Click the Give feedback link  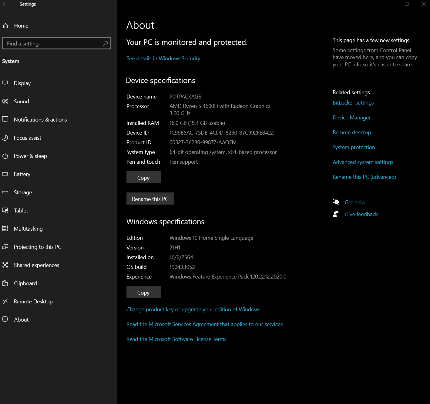pos(361,214)
